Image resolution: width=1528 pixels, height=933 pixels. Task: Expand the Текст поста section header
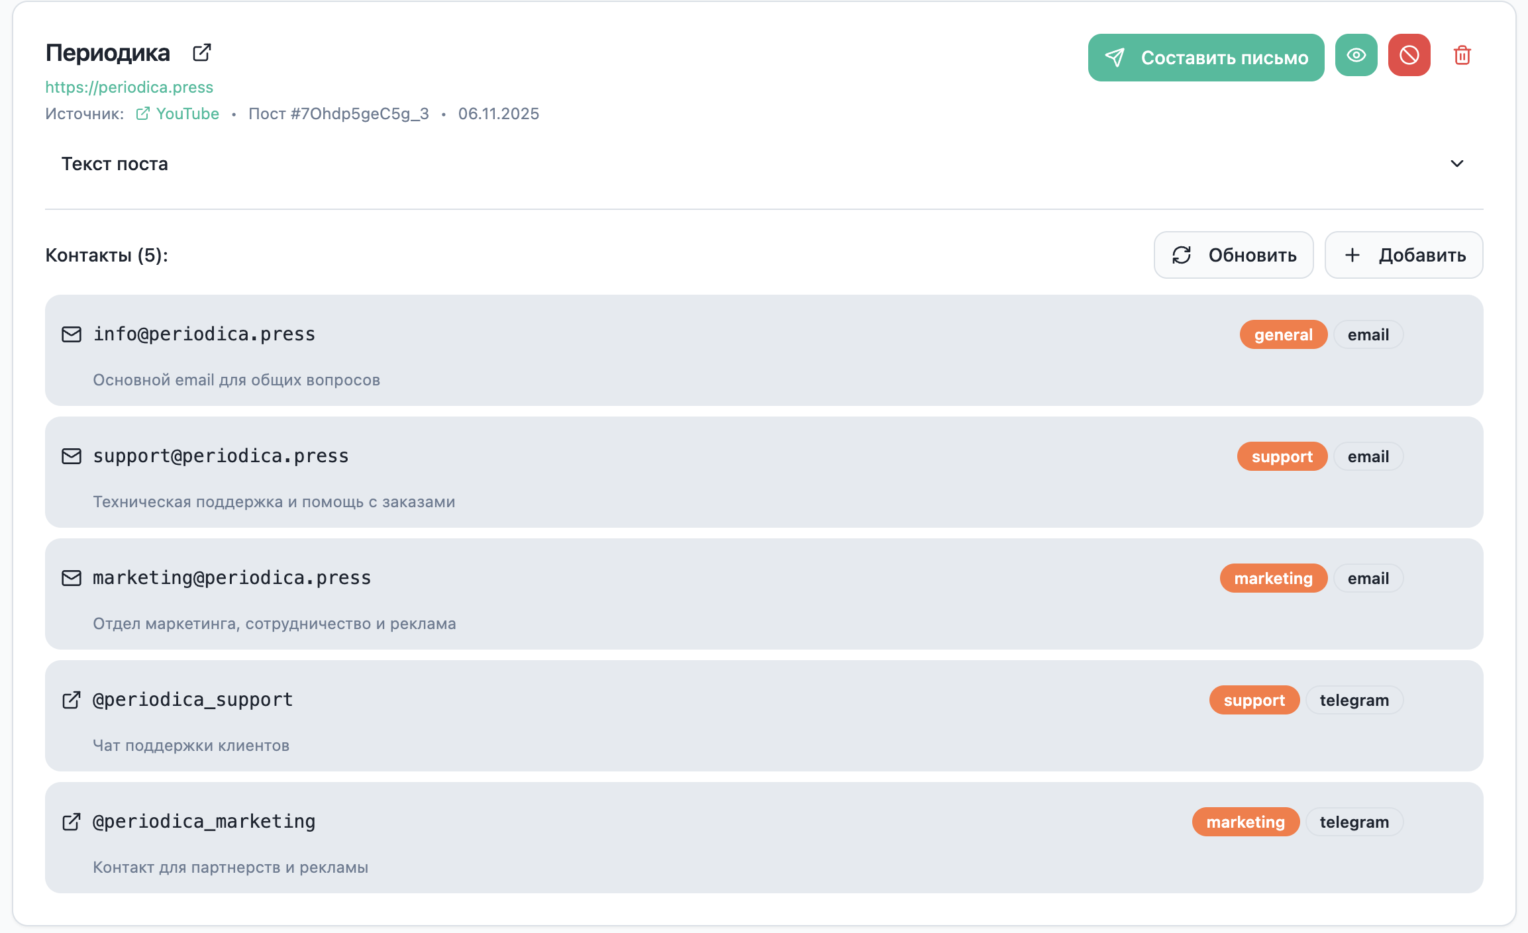coord(115,164)
